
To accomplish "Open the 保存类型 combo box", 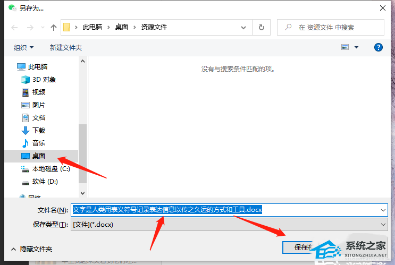I will click(x=229, y=225).
